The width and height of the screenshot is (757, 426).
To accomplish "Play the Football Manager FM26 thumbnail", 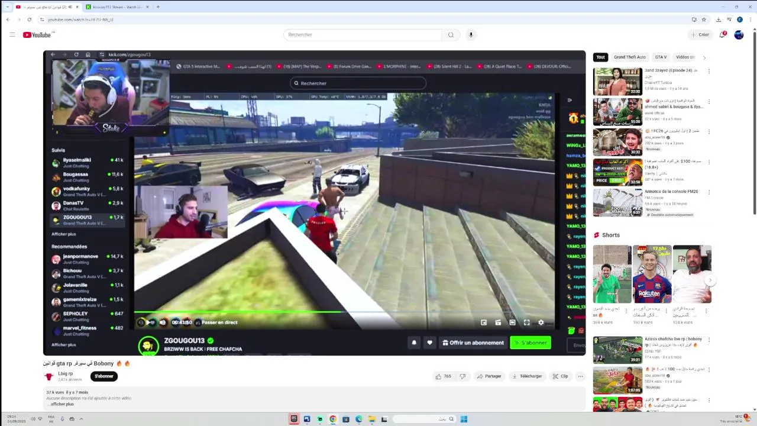I will [617, 202].
